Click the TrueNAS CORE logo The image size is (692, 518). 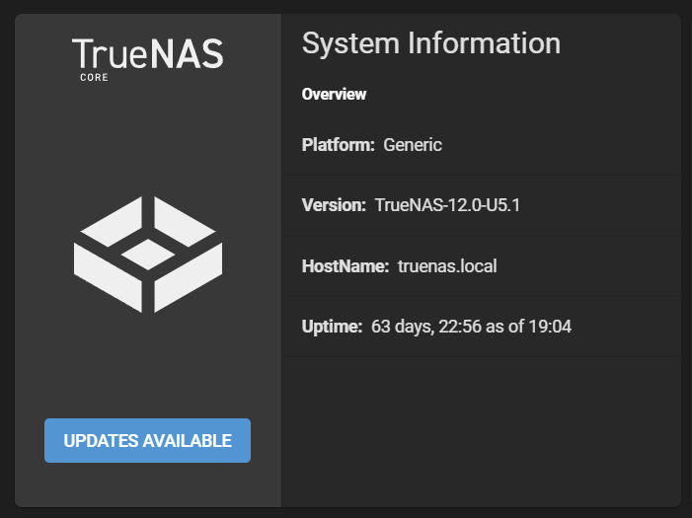(x=148, y=59)
